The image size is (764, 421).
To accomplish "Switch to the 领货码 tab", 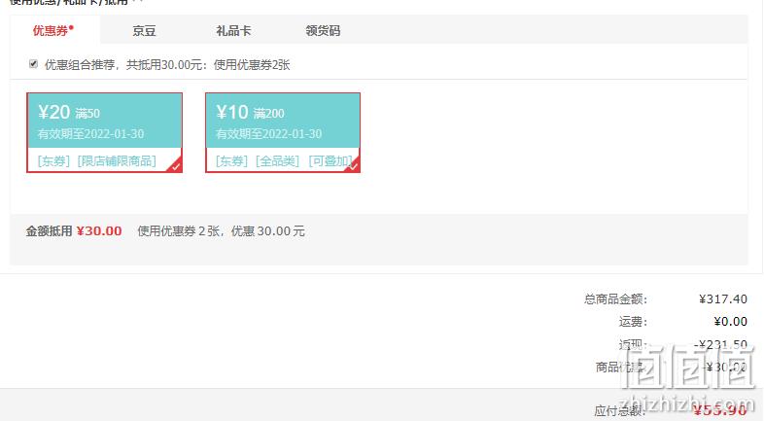I will coord(323,31).
